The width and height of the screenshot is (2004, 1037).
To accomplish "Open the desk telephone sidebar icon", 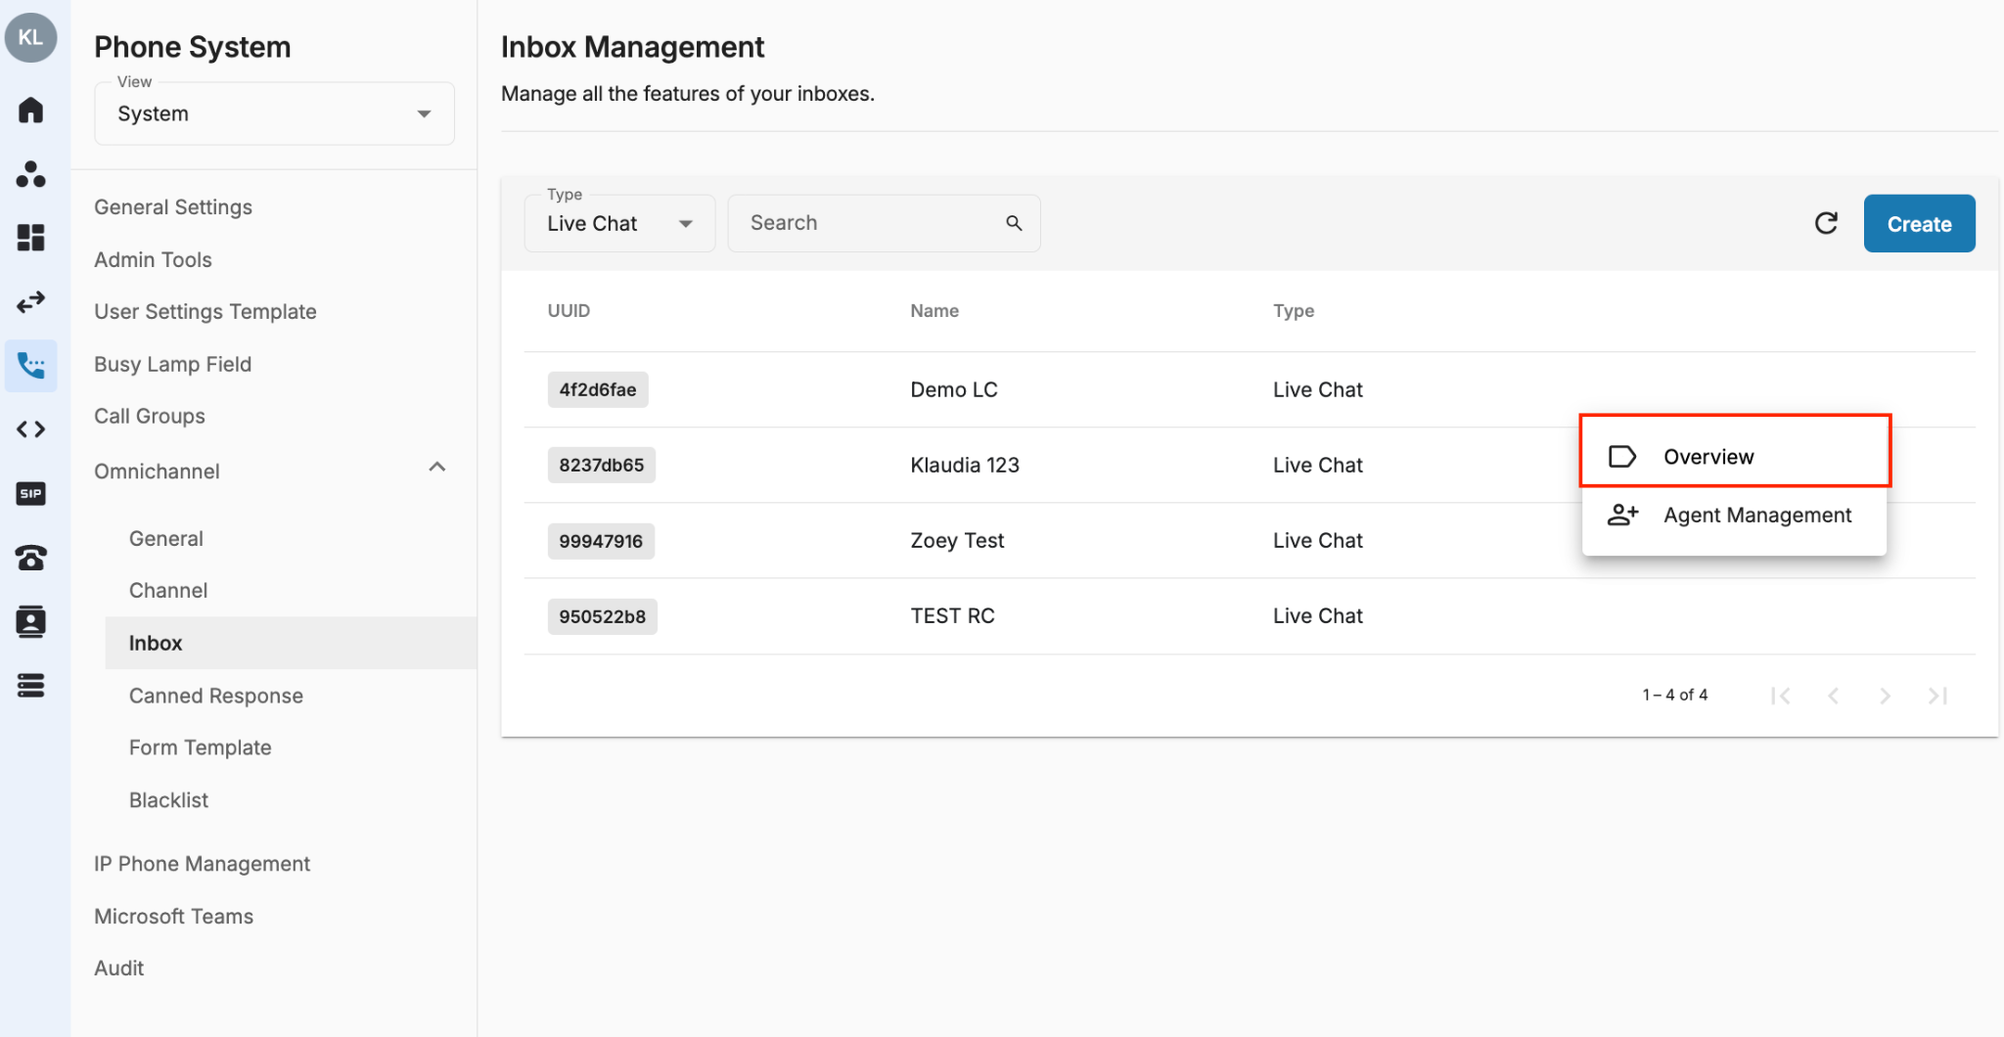I will click(x=30, y=558).
